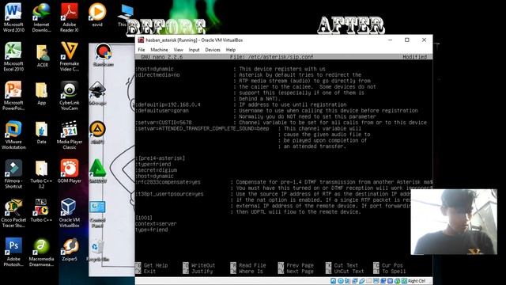The image size is (506, 285).
Task: Select the VMware Workstation desktop icon
Action: [13, 135]
